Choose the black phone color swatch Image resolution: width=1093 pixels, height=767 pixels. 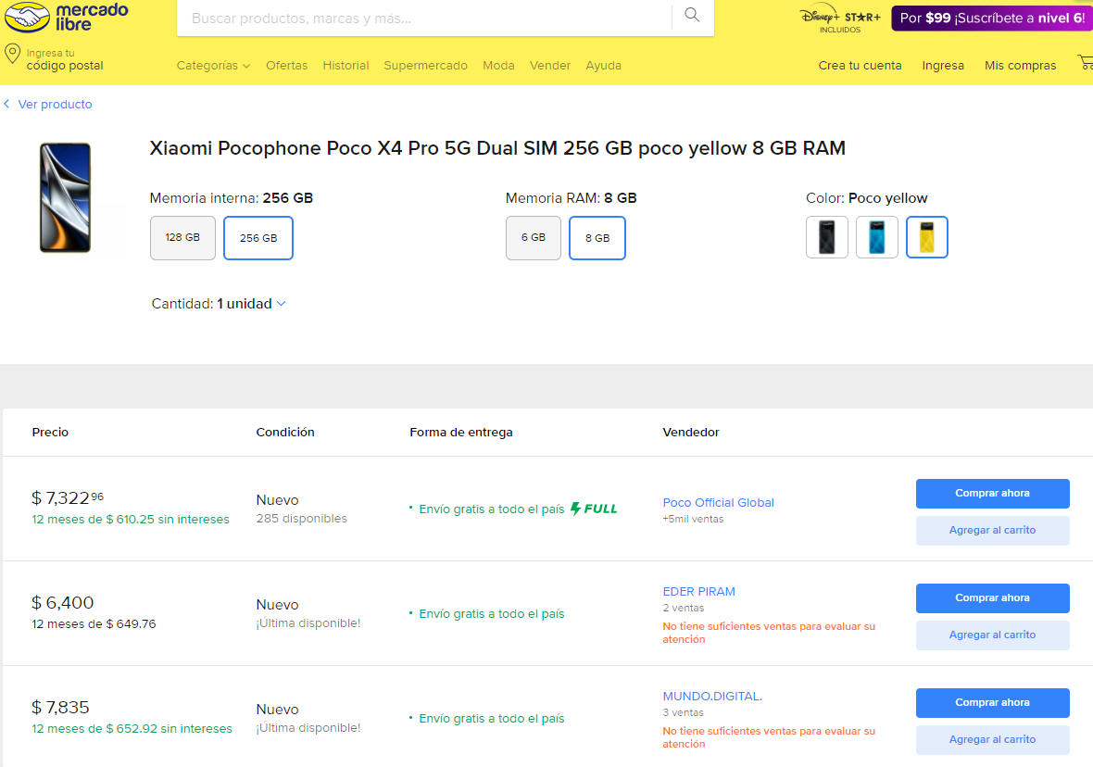826,237
